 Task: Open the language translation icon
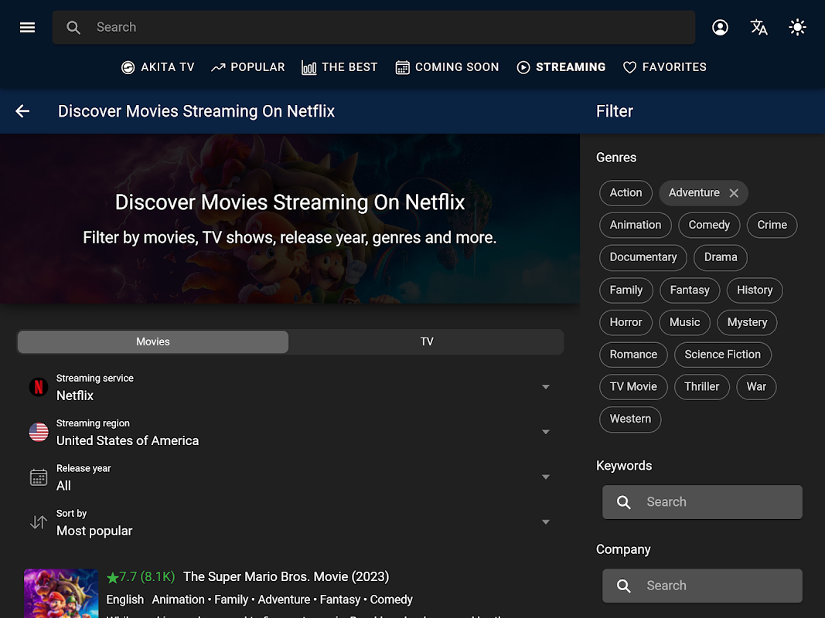point(759,27)
